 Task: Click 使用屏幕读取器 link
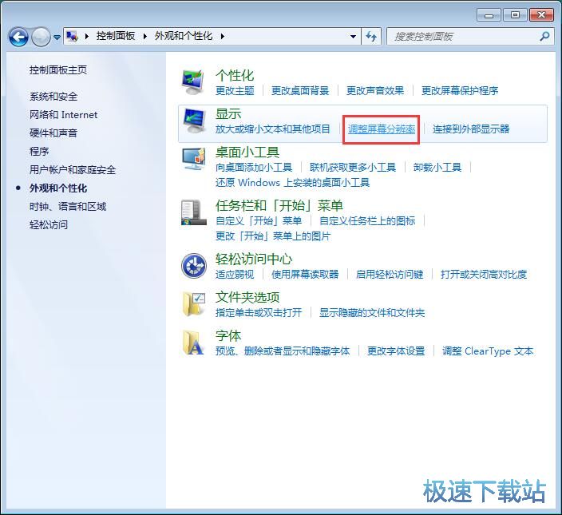(x=305, y=275)
